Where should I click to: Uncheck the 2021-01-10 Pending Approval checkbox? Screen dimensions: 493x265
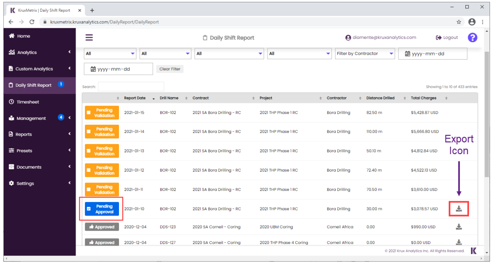[x=88, y=209]
